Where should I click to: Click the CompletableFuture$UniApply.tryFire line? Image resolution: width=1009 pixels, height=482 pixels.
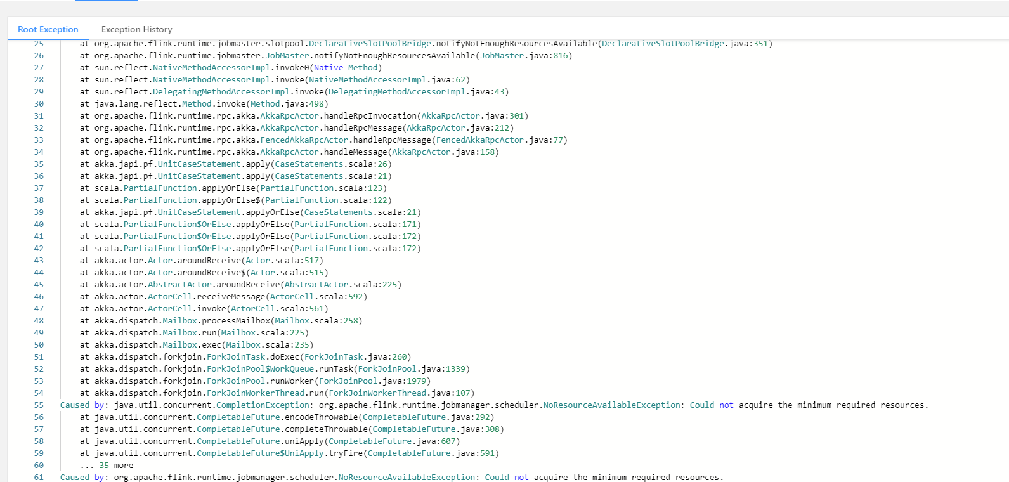point(289,453)
